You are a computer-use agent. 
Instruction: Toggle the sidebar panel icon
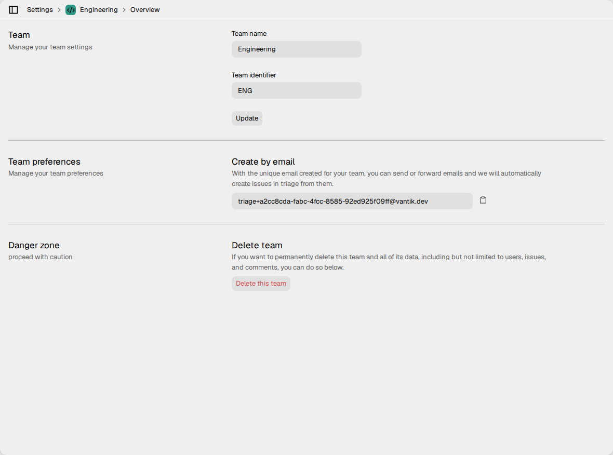14,10
